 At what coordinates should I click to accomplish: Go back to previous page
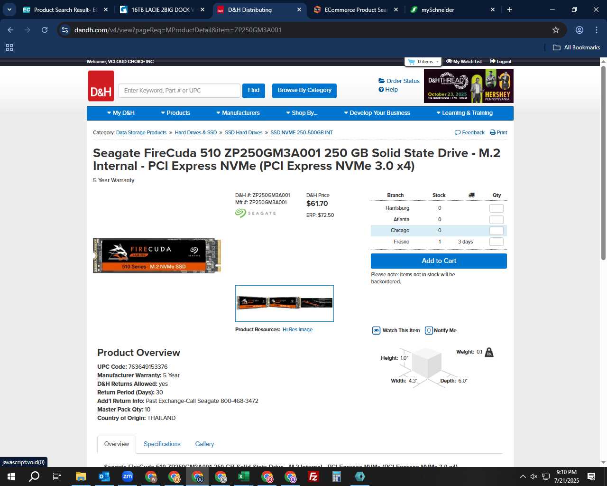click(10, 30)
